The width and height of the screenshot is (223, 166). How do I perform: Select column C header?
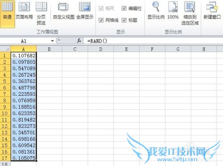(x=75, y=49)
